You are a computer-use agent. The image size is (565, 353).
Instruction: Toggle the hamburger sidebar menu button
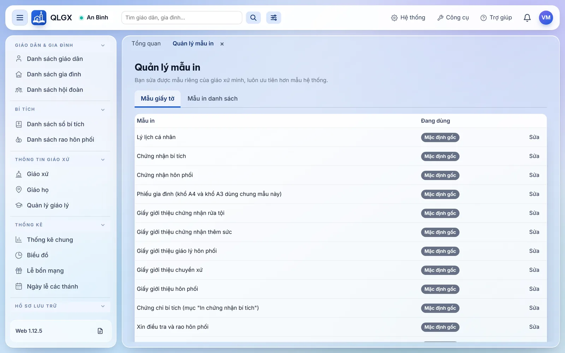click(x=20, y=18)
